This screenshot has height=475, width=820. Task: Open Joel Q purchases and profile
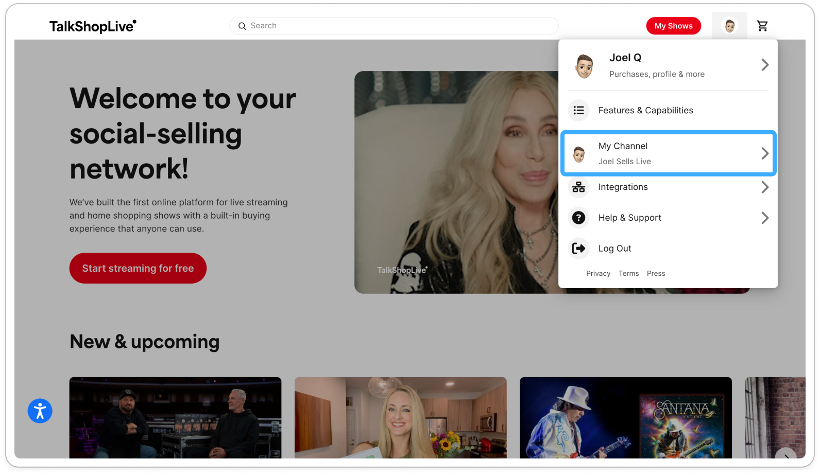pos(668,65)
